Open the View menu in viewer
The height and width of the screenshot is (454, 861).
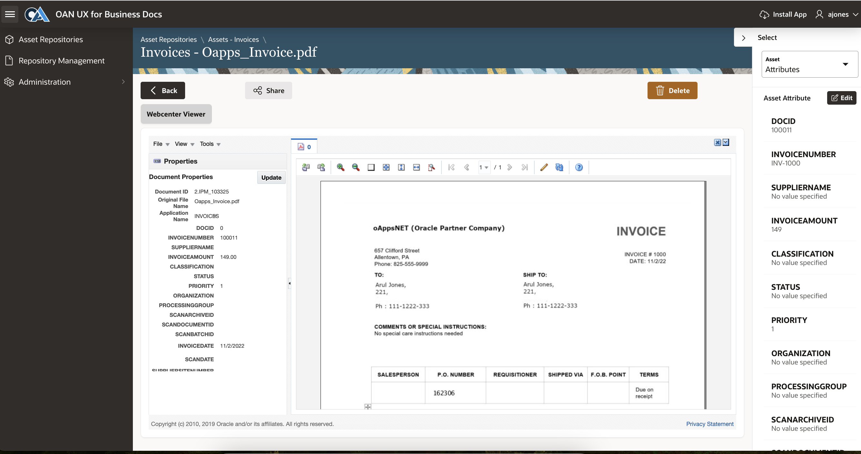click(x=184, y=144)
